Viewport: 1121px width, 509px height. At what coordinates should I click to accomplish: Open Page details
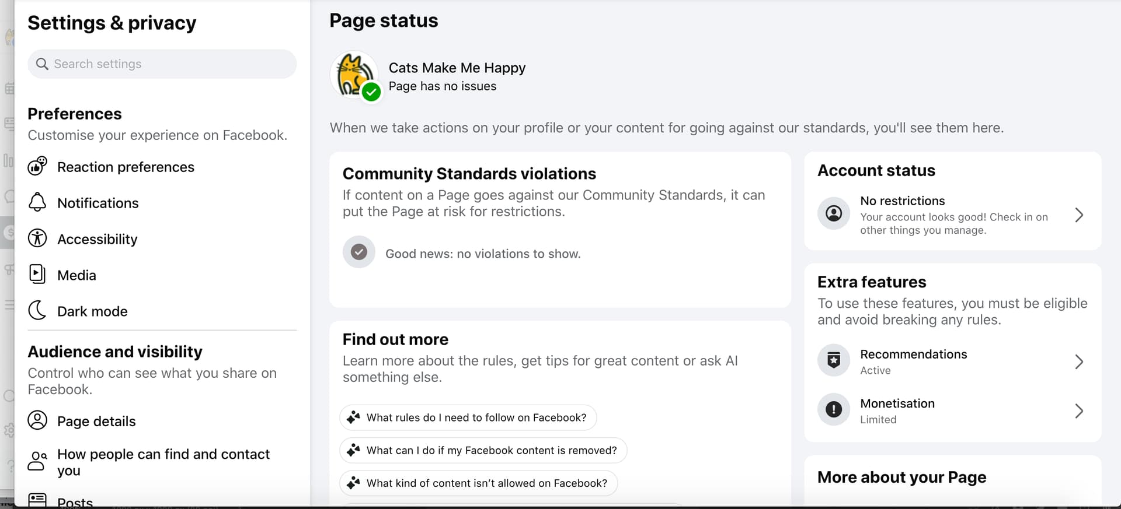(162, 421)
